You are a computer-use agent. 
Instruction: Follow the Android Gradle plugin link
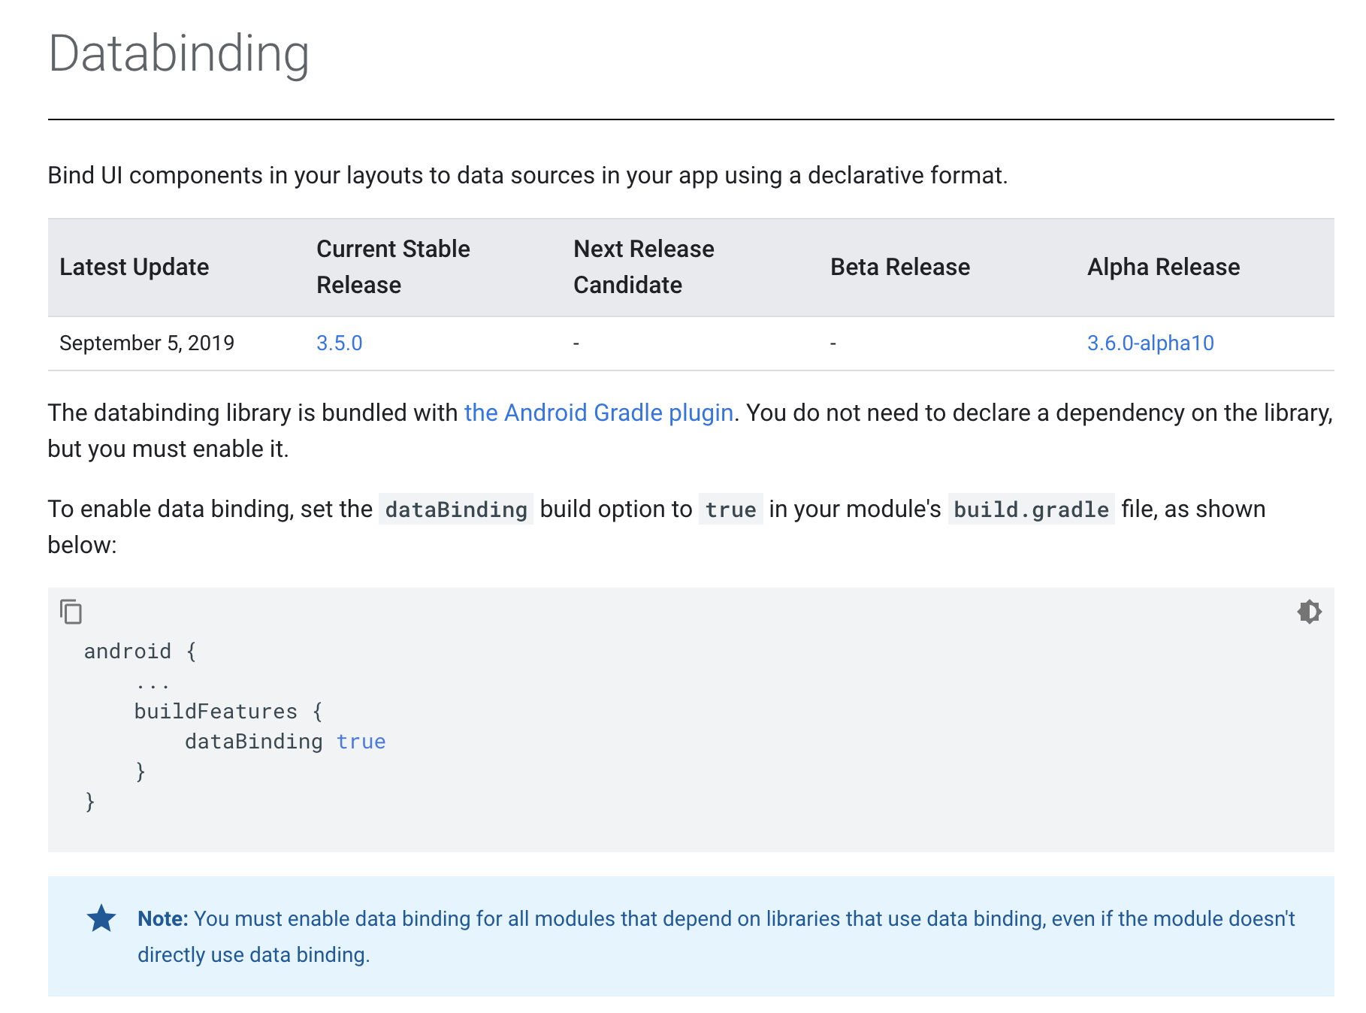pyautogui.click(x=598, y=413)
